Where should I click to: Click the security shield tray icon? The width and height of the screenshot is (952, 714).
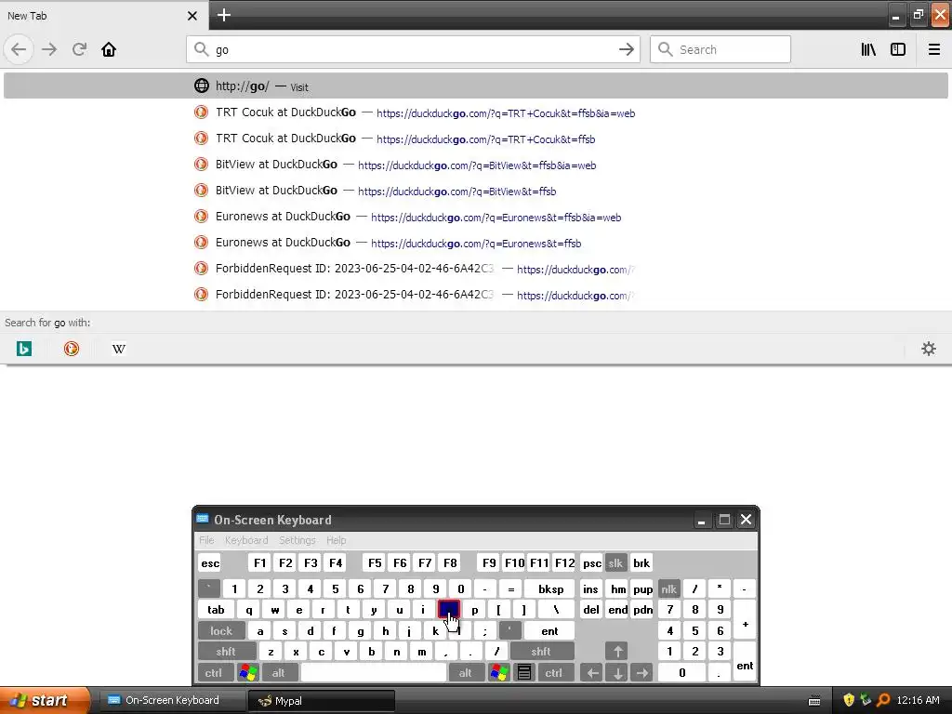tap(849, 700)
